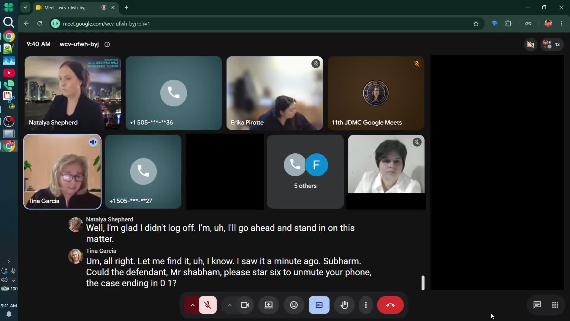Image resolution: width=570 pixels, height=321 pixels.
Task: Click the 11th JDMC Google Meets tile
Action: pos(376,93)
